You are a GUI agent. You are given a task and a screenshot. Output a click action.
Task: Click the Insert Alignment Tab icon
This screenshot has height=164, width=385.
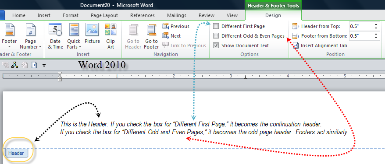coord(296,45)
